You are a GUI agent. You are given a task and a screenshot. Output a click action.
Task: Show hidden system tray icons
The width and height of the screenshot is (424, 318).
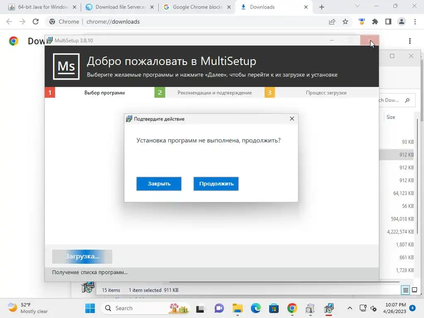pyautogui.click(x=349, y=308)
